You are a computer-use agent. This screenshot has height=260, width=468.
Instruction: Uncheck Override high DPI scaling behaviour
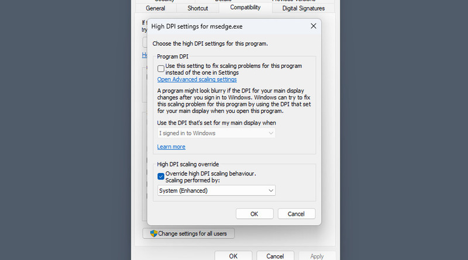[161, 176]
